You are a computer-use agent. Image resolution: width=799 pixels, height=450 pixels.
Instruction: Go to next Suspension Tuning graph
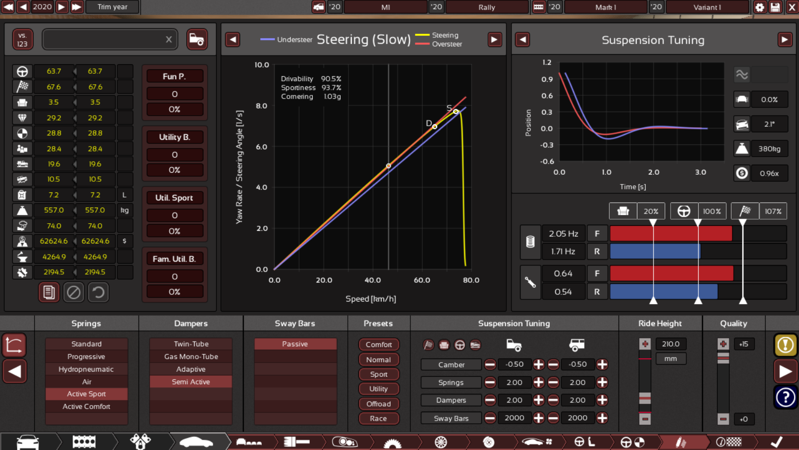tap(784, 39)
